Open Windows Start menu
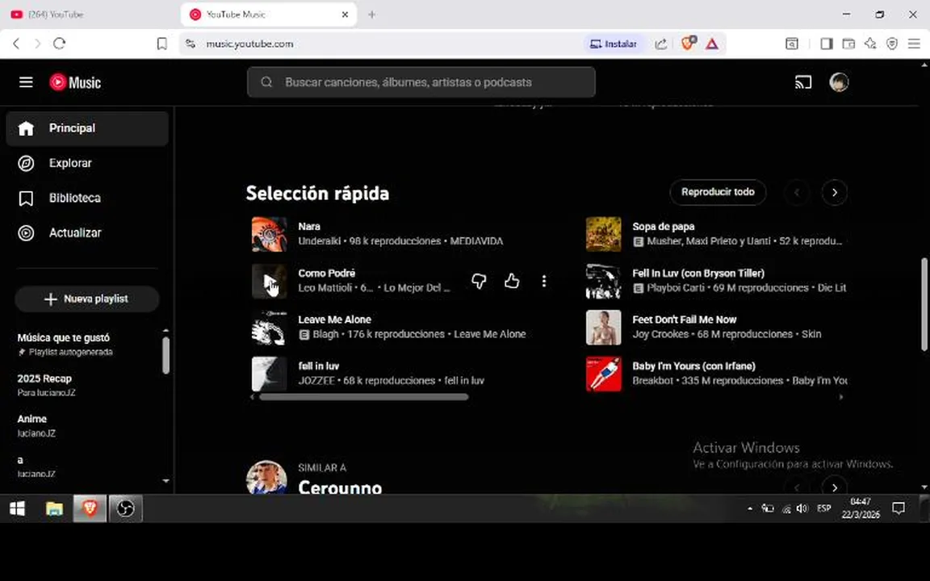This screenshot has height=581, width=930. coord(17,508)
